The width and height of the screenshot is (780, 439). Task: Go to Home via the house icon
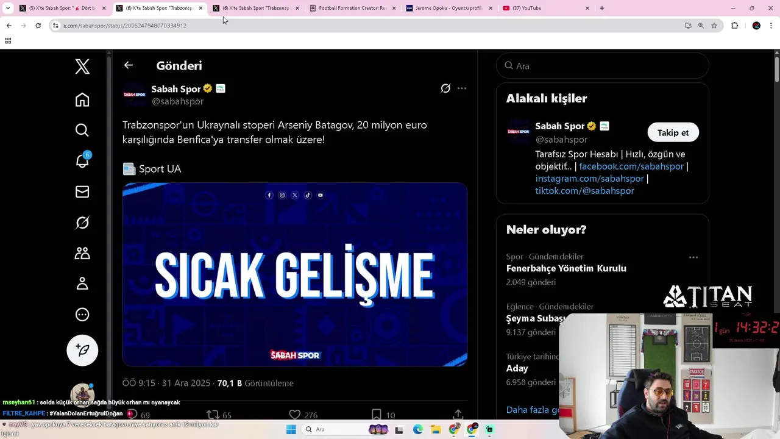pyautogui.click(x=82, y=100)
